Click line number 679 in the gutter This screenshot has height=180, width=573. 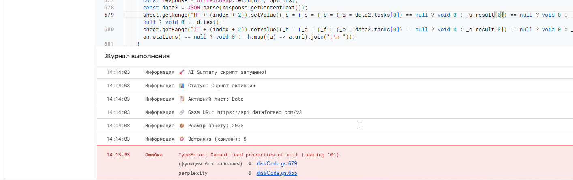coord(109,15)
